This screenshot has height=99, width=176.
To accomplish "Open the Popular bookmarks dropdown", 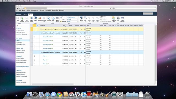I will pyautogui.click(x=62, y=10).
